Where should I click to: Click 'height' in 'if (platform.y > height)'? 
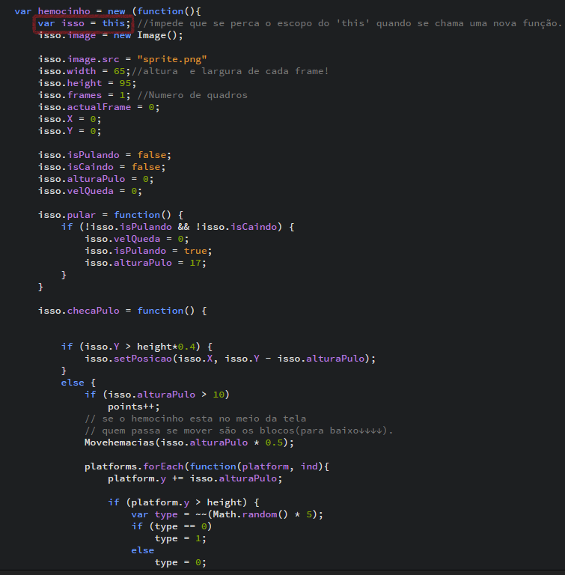click(x=225, y=502)
